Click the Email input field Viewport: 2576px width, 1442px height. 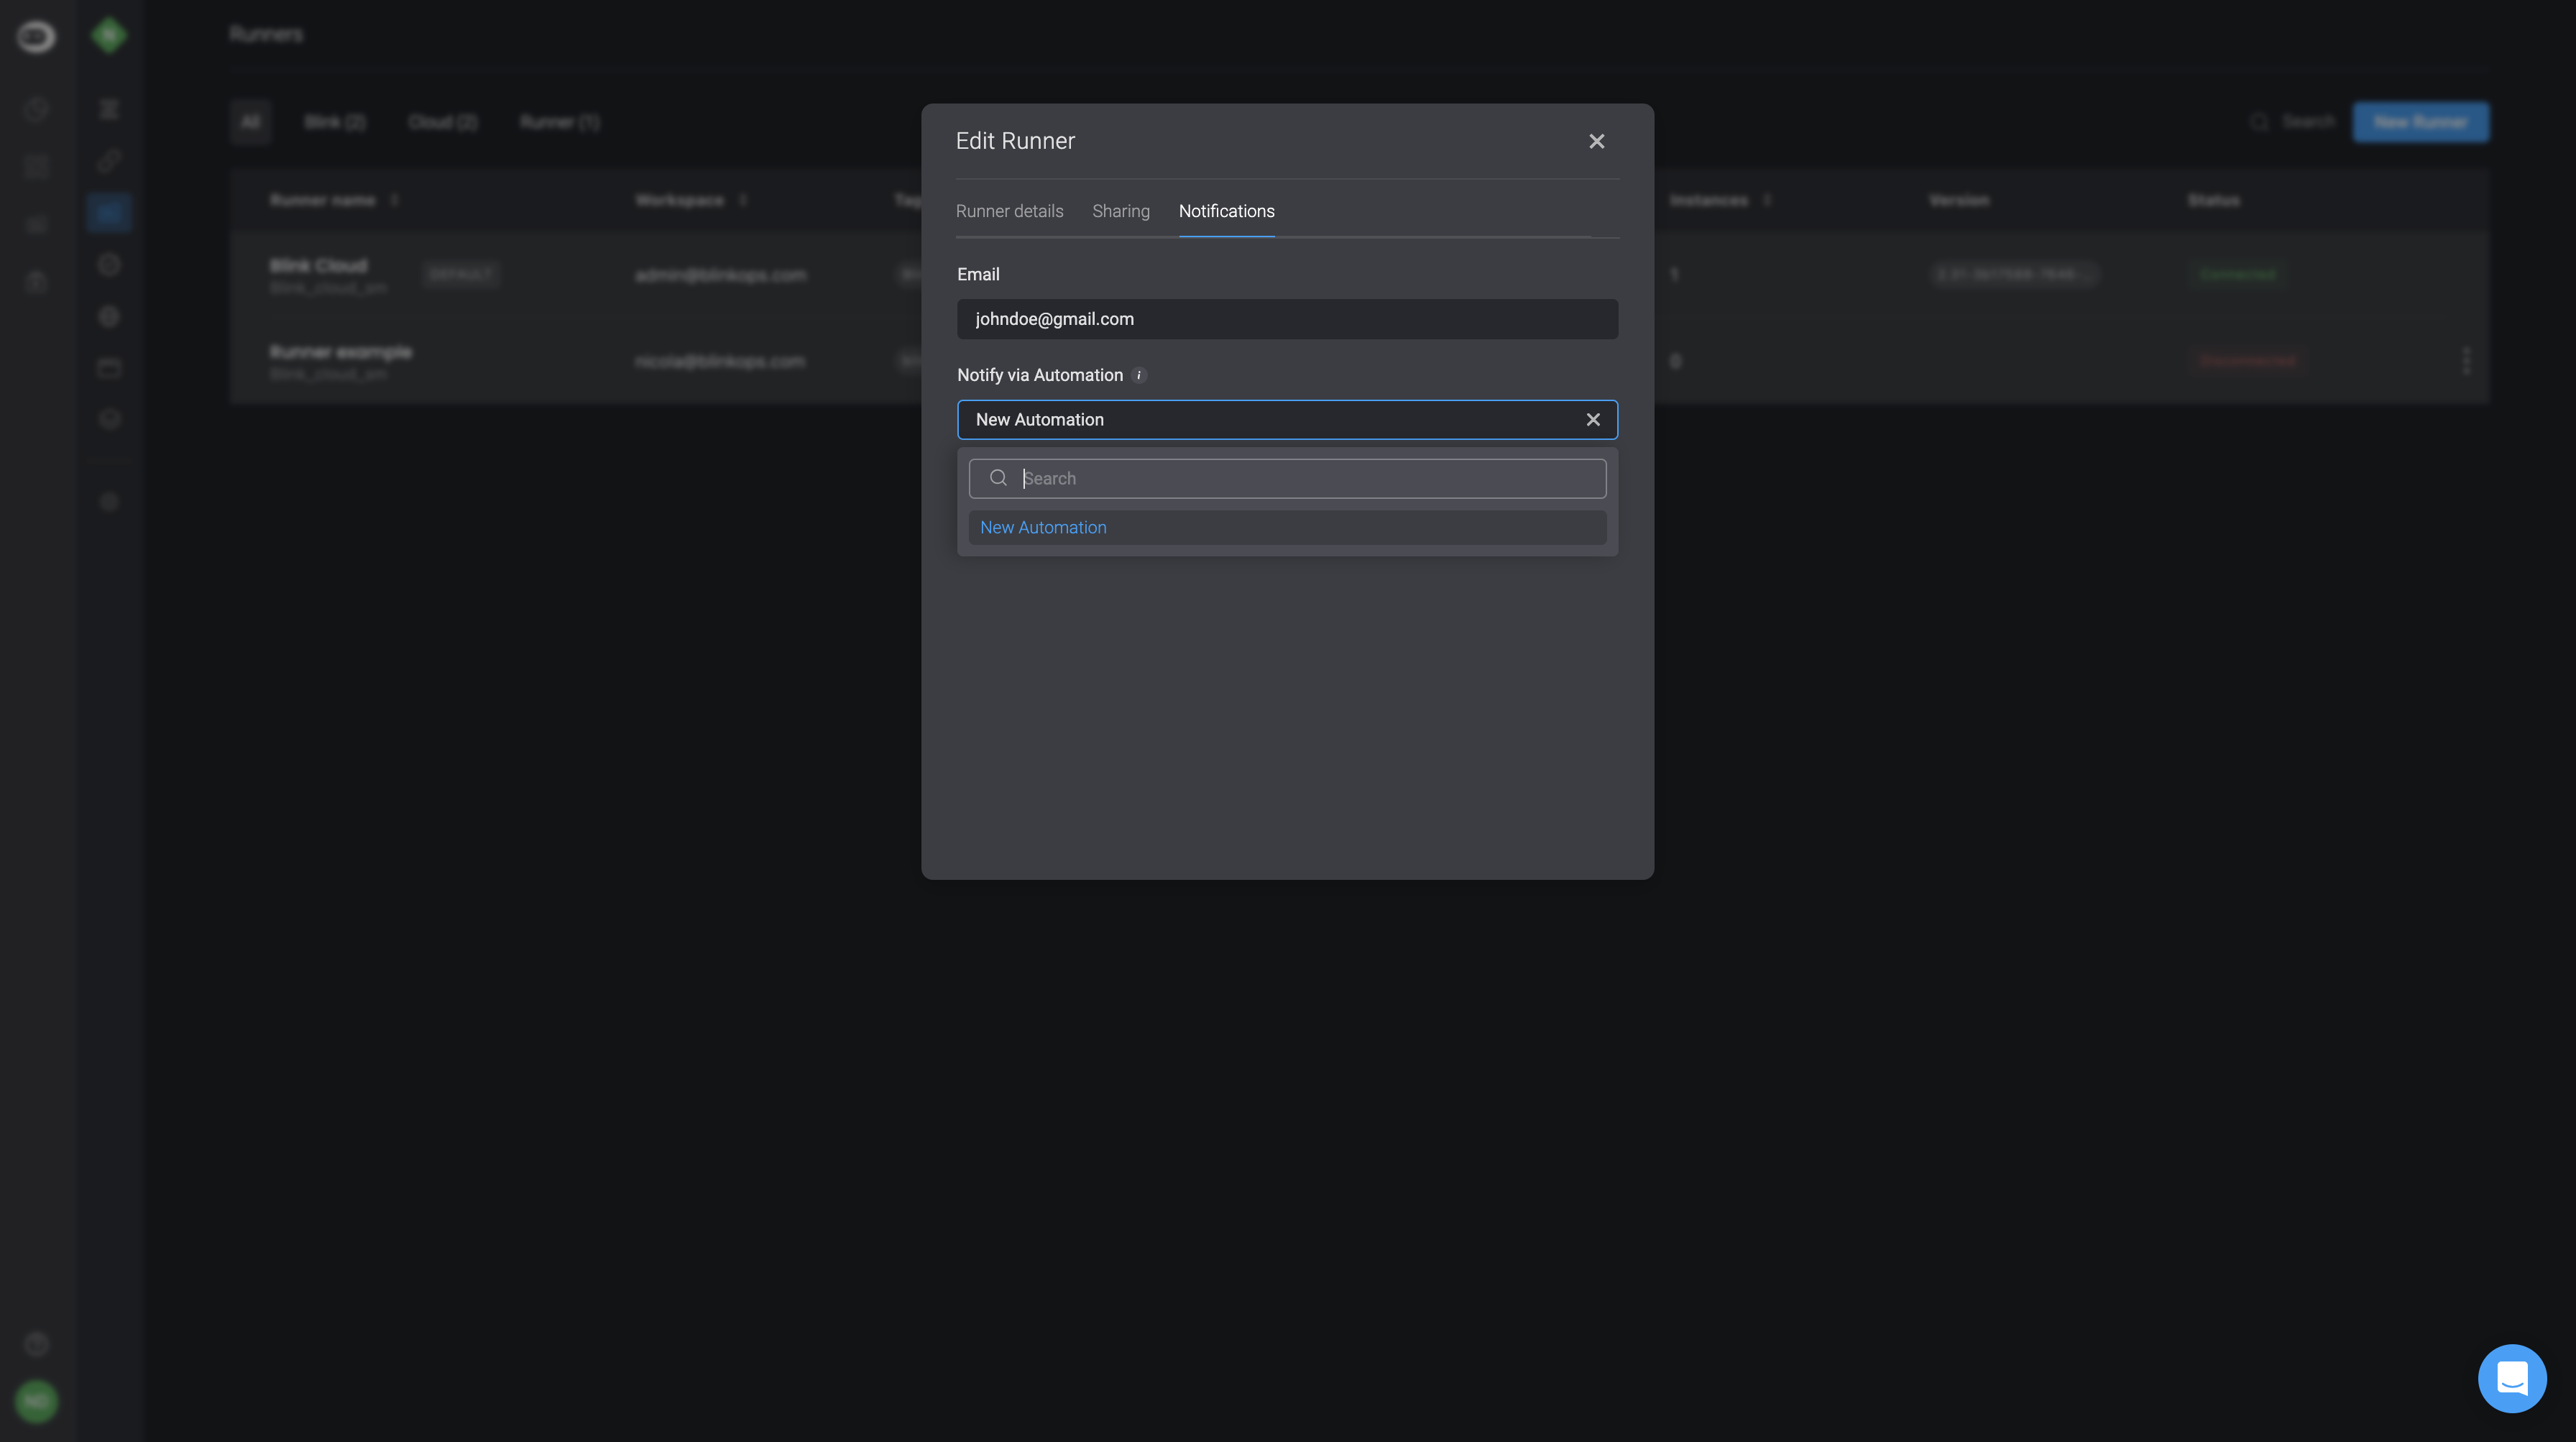pyautogui.click(x=1287, y=319)
